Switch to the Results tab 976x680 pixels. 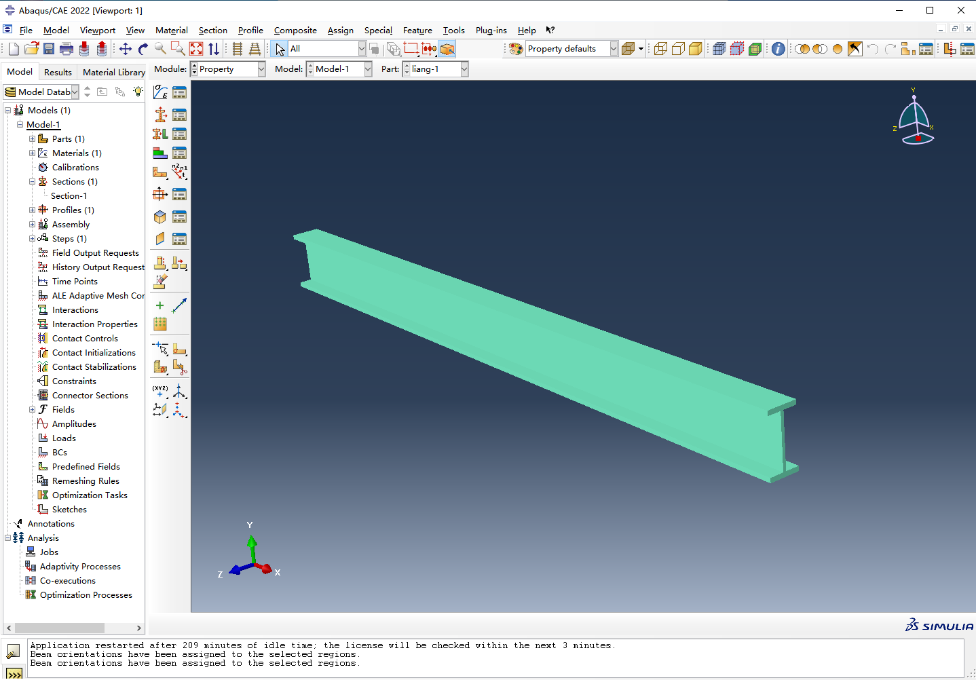tap(58, 72)
